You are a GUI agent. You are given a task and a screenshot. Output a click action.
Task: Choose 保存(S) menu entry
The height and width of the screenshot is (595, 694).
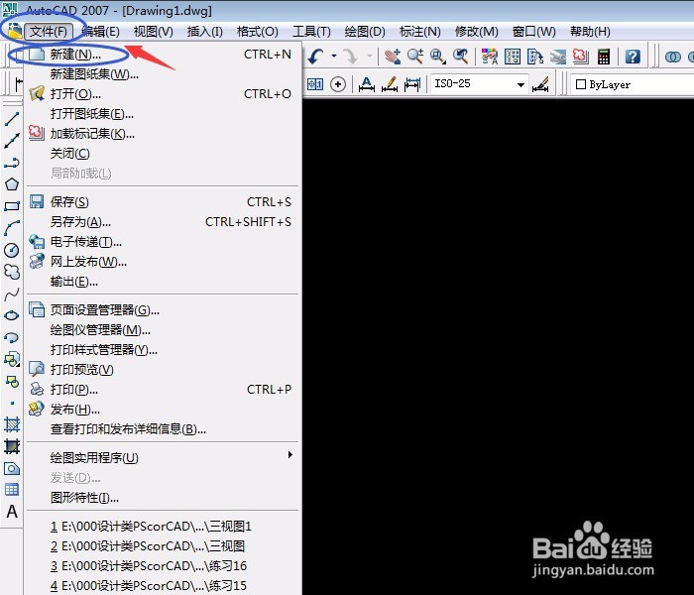point(163,202)
